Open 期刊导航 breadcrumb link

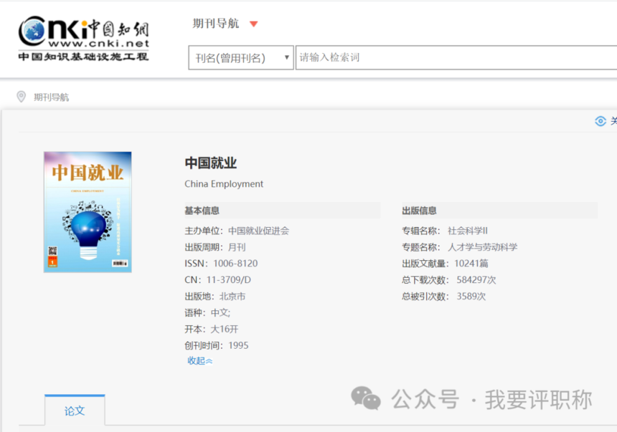click(51, 97)
